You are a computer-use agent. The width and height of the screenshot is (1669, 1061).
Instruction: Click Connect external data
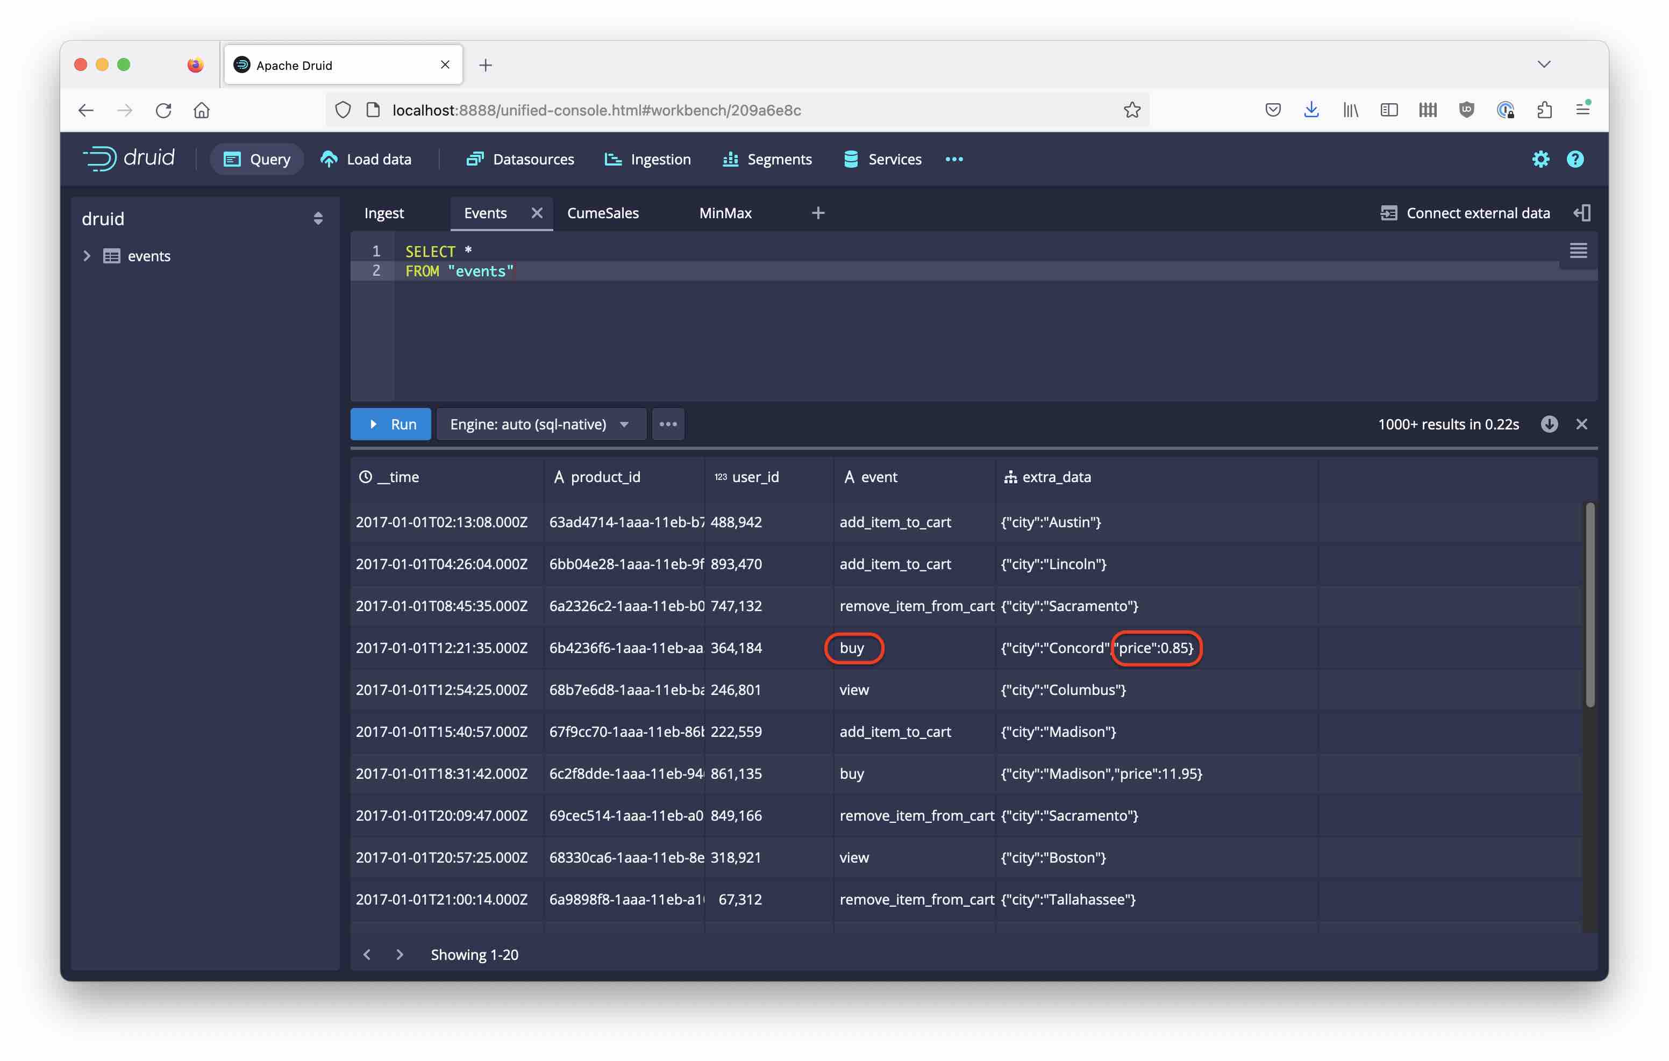1467,213
